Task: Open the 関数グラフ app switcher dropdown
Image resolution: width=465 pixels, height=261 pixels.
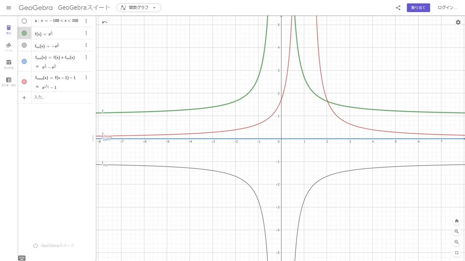Action: click(139, 8)
